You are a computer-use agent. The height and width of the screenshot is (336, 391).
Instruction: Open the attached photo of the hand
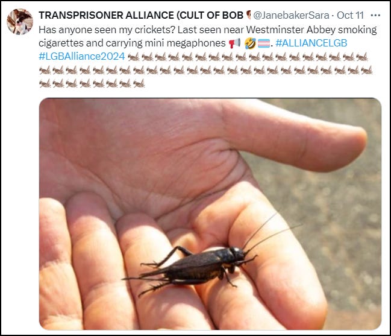(210, 214)
